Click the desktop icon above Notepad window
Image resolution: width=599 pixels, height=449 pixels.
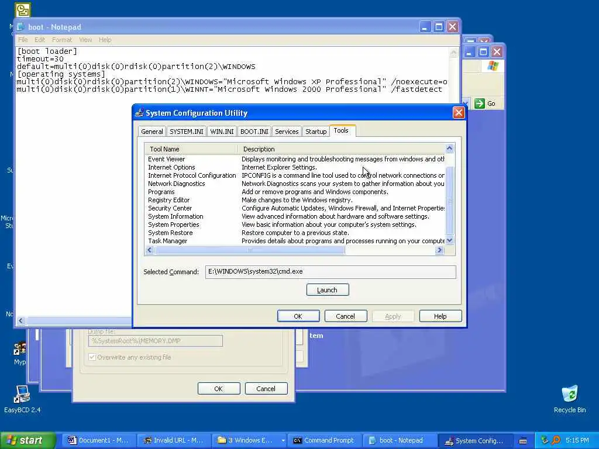point(23,10)
